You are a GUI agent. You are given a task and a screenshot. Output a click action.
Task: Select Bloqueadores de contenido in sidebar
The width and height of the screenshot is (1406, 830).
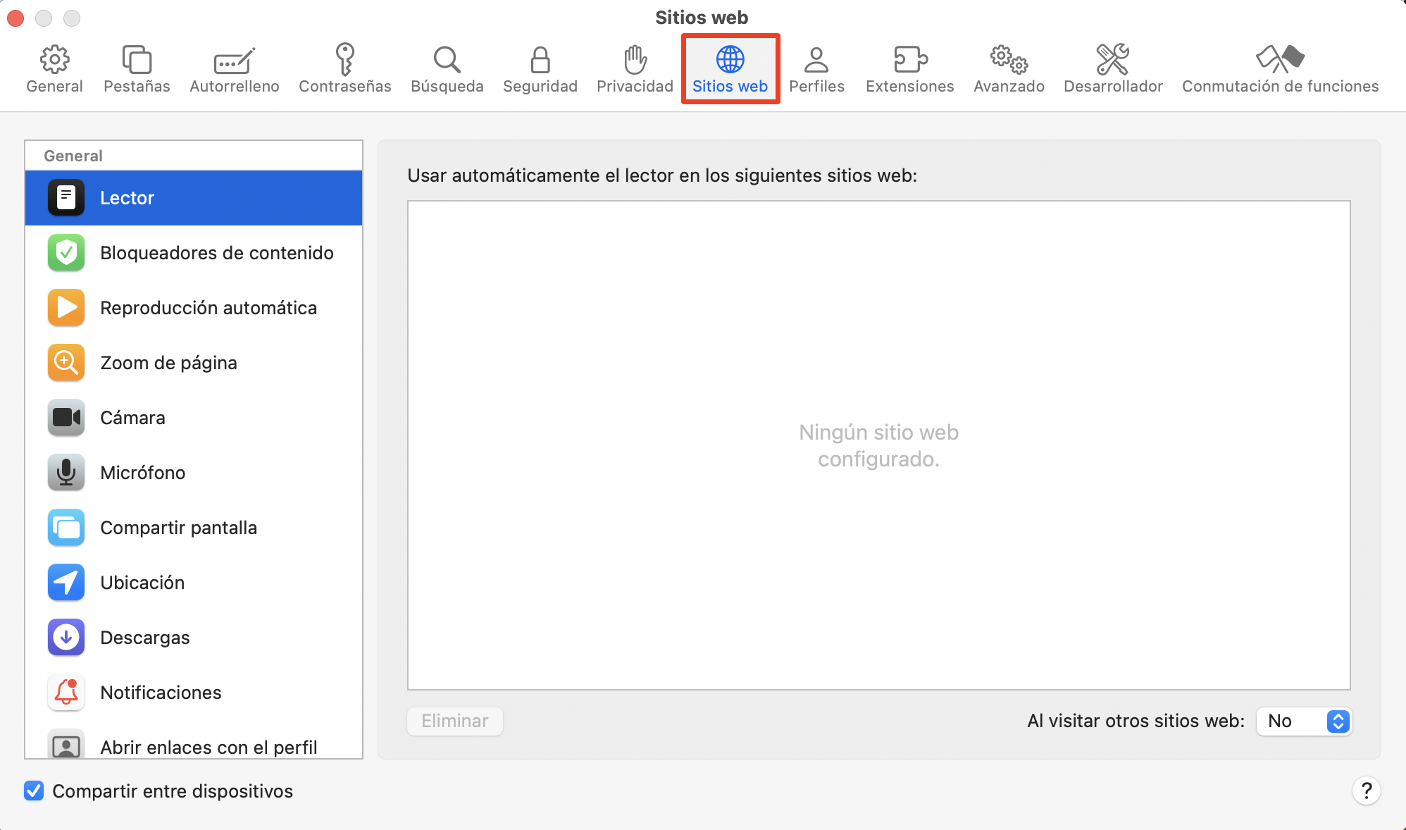[x=216, y=253]
